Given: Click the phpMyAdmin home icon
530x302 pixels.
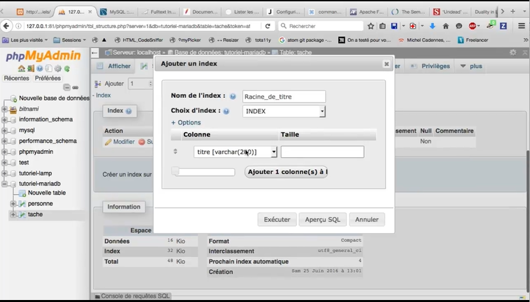Looking at the screenshot, I should [21, 69].
